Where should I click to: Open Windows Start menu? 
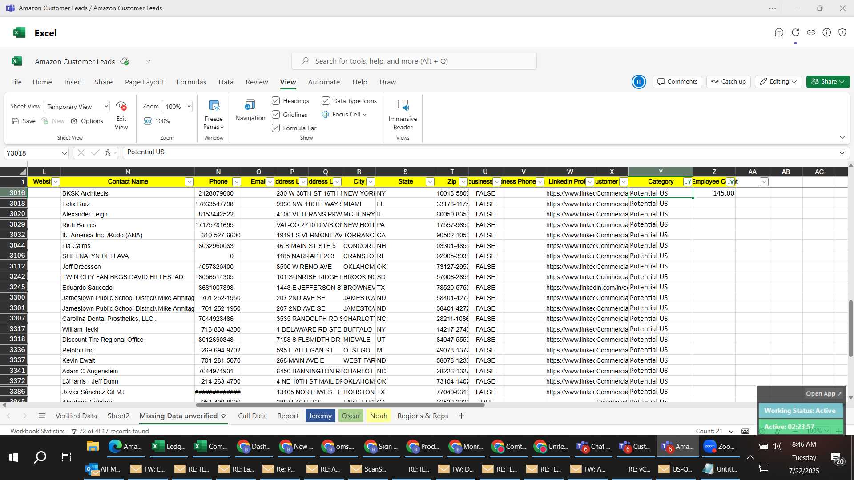pos(13,457)
